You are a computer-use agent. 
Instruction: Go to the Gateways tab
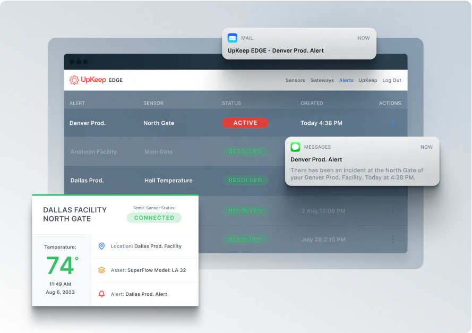click(322, 80)
